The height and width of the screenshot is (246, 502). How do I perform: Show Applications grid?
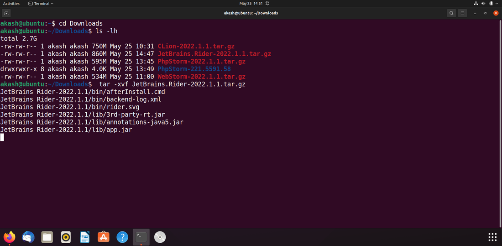click(492, 237)
